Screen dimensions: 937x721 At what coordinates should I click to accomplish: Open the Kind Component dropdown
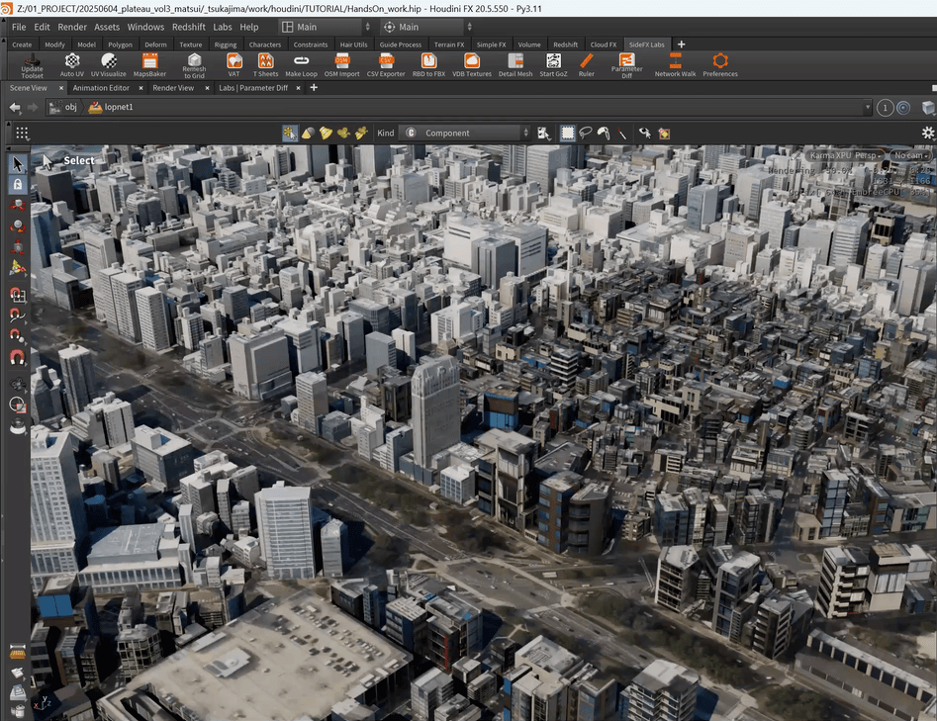coord(467,133)
